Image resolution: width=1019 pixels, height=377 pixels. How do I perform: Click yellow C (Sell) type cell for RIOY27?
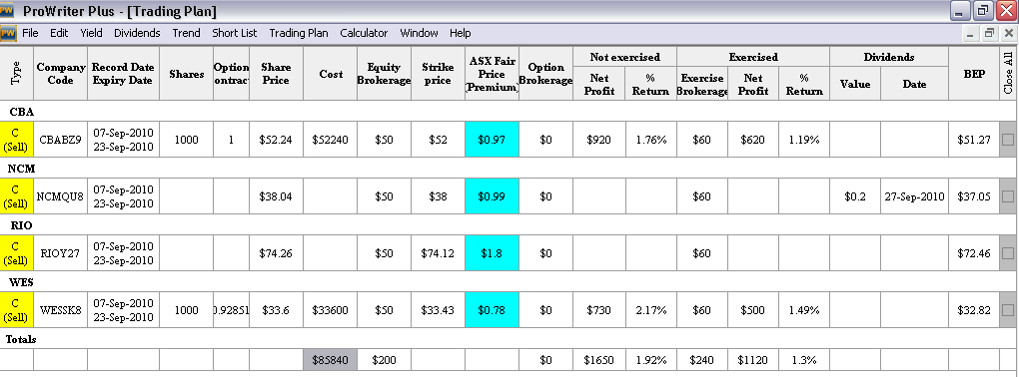click(x=17, y=253)
